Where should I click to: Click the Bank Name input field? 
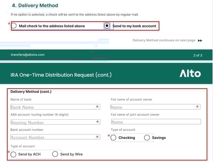click(x=55, y=107)
